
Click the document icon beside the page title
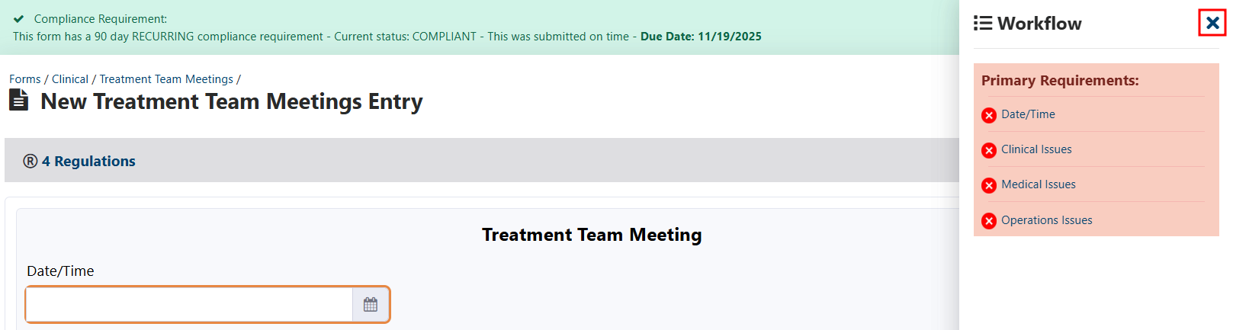(x=19, y=101)
